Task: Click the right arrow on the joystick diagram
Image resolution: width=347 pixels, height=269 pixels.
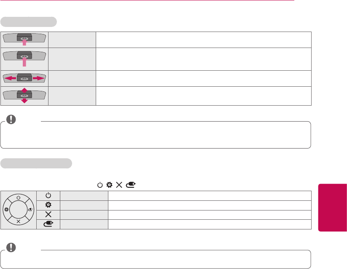Action: (x=39, y=79)
